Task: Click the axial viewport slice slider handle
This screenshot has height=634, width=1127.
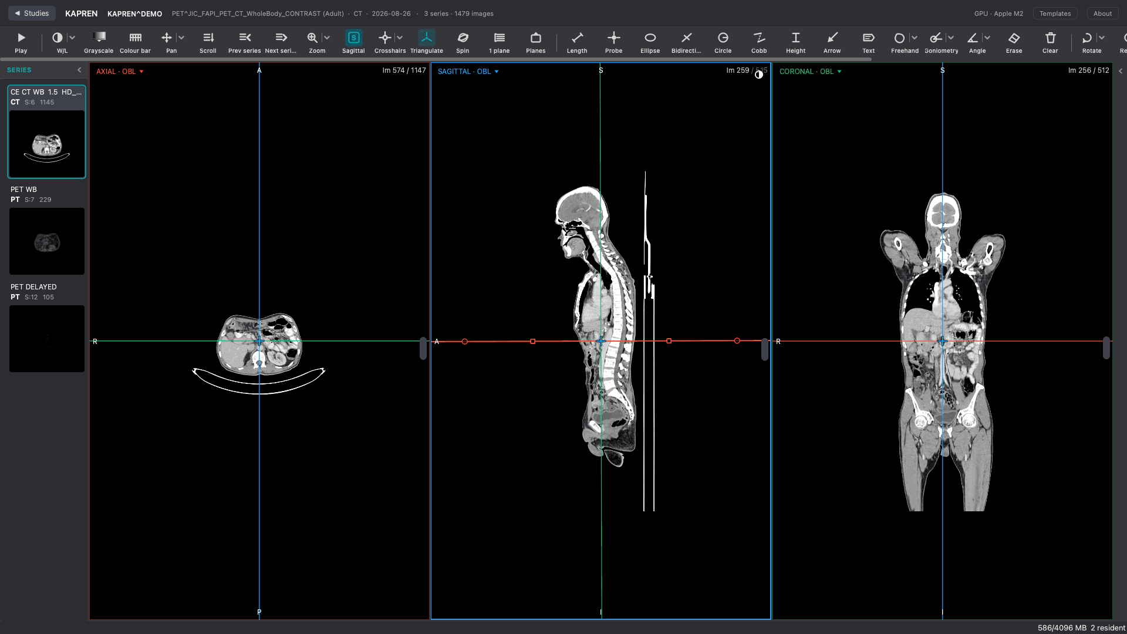Action: click(x=423, y=348)
